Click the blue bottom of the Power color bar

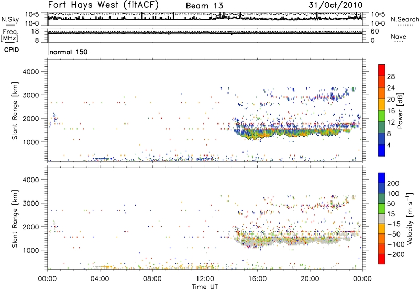(x=382, y=150)
